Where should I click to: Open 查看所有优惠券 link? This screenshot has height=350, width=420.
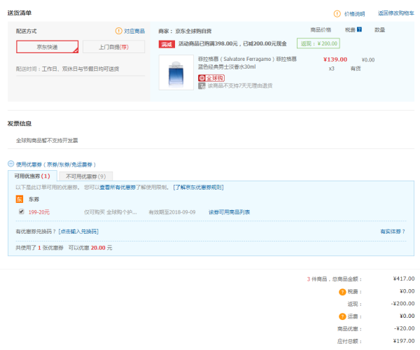(x=118, y=187)
